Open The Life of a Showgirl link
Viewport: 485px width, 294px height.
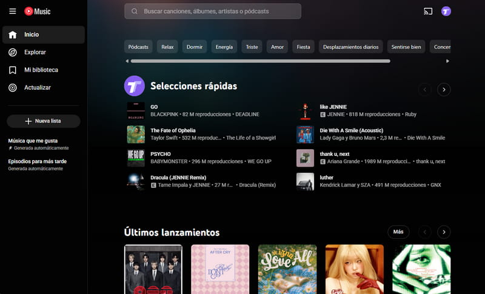251,138
